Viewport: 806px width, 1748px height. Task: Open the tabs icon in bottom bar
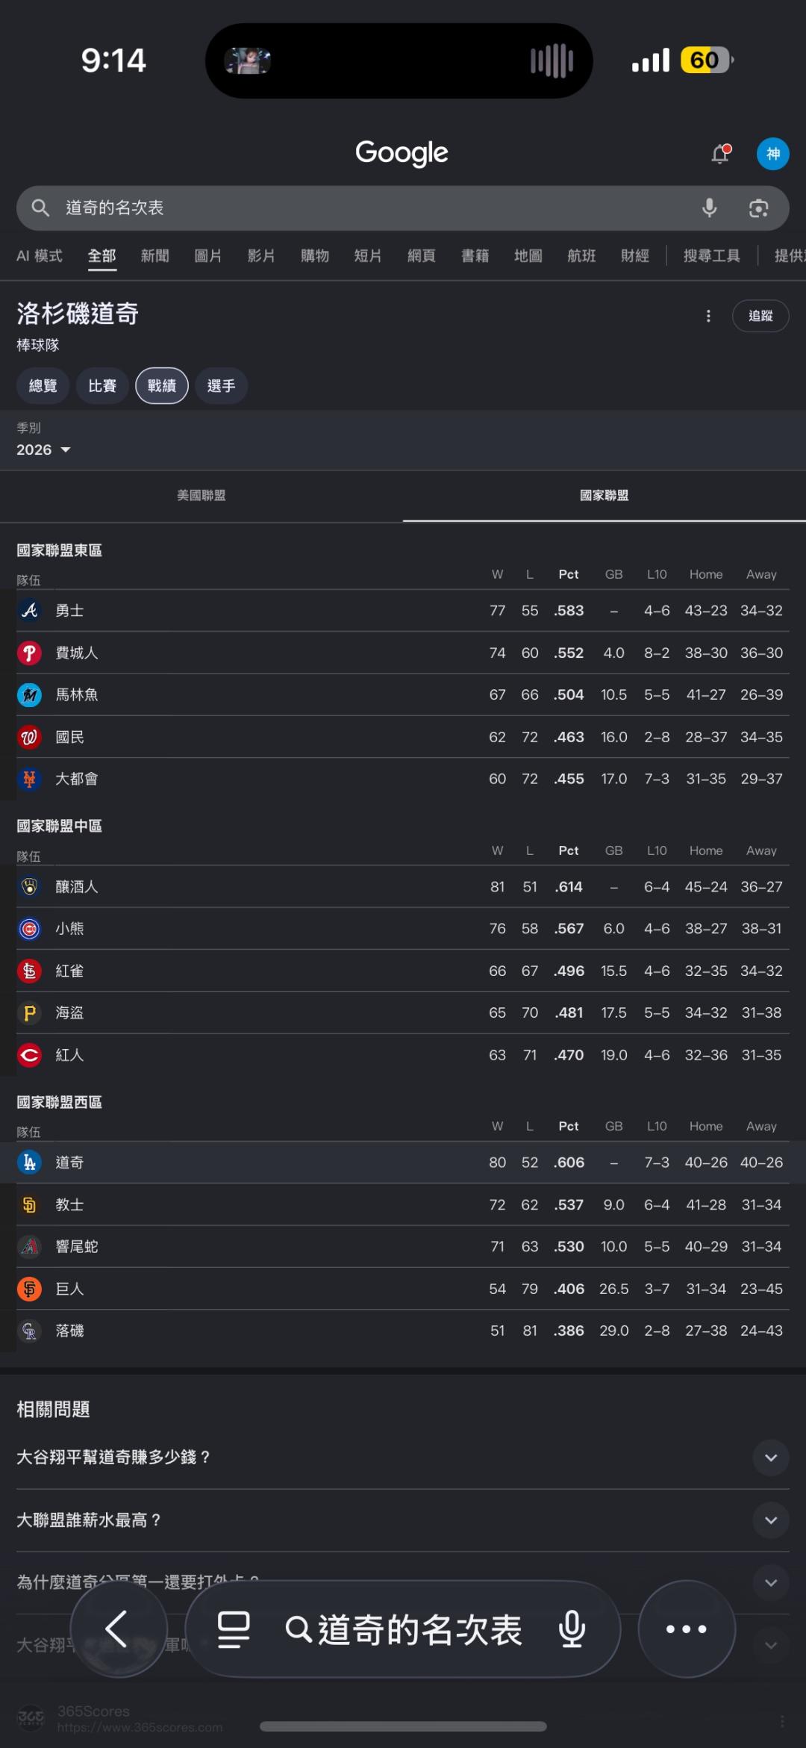(234, 1629)
